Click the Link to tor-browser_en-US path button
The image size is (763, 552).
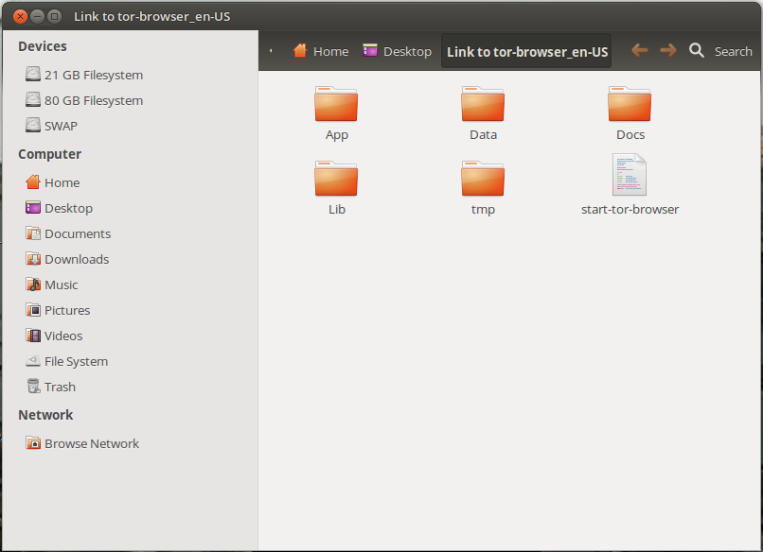[x=526, y=51]
